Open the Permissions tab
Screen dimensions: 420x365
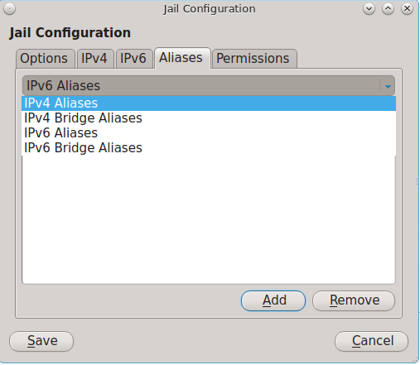pos(254,59)
